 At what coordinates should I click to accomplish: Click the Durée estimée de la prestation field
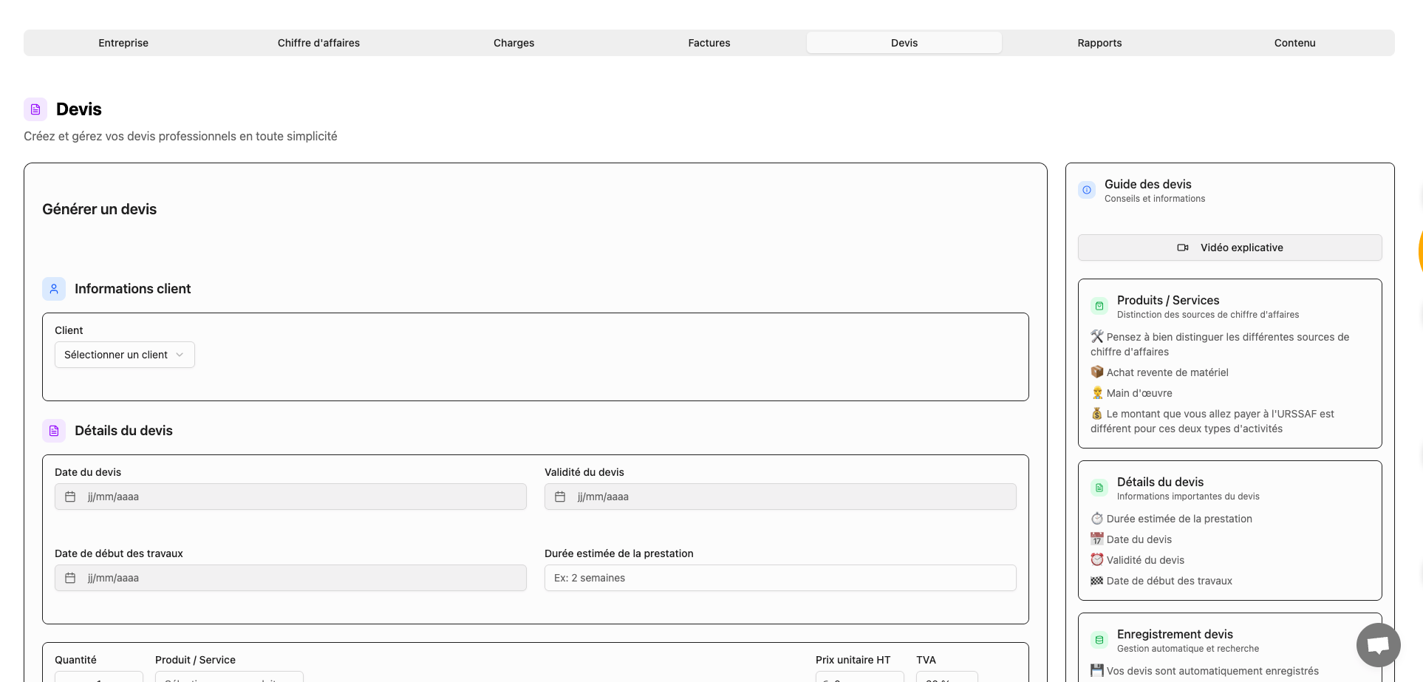click(x=779, y=577)
